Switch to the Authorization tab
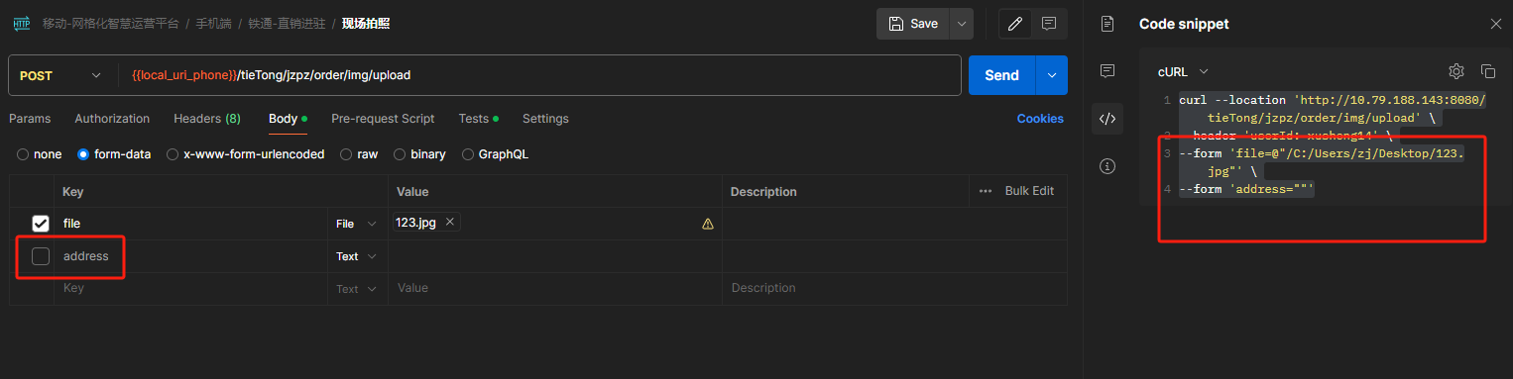 (x=112, y=119)
